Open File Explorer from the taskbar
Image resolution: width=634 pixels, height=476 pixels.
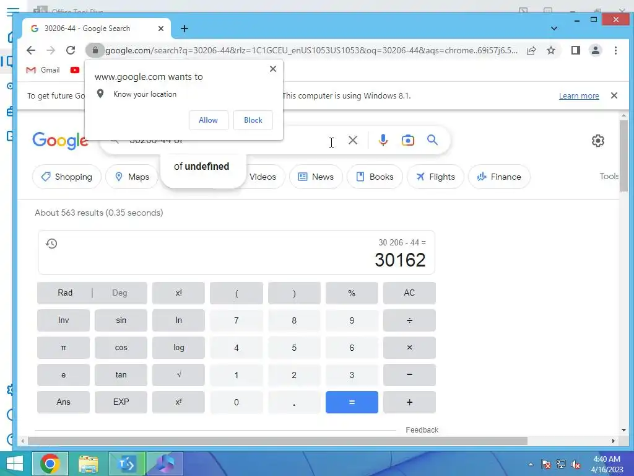[x=89, y=464]
